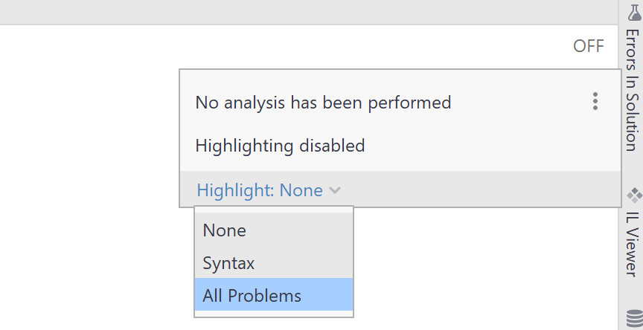The width and height of the screenshot is (643, 330).
Task: Open the Database tool window icon
Action: (x=635, y=320)
